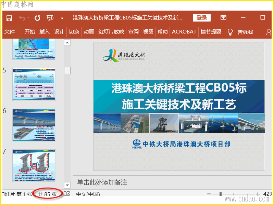Select the partially visible slide 4 thumbnail

[34, 49]
